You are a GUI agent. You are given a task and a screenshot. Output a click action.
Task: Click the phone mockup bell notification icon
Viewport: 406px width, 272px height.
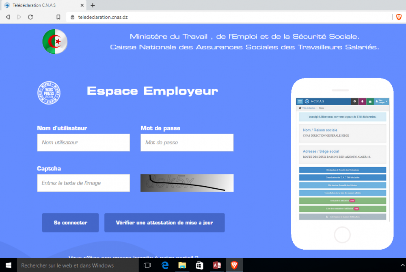tap(362, 101)
